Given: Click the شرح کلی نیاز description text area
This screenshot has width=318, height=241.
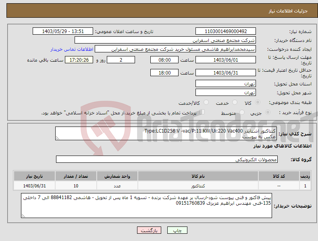Looking at the screenshot, I should point(166,133).
